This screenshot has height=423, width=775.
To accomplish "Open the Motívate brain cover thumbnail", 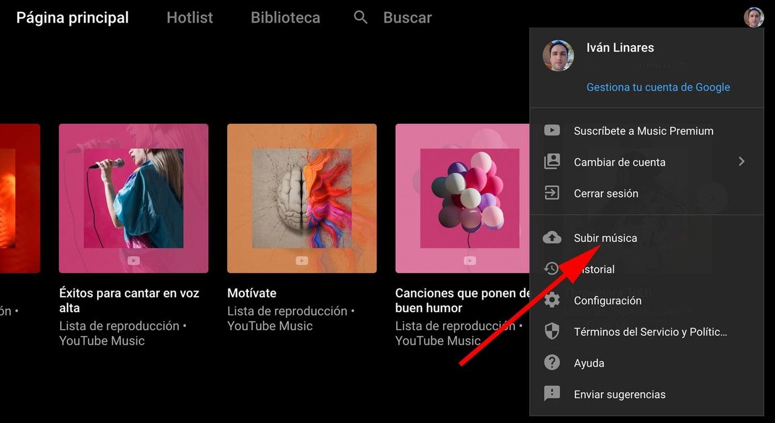I will pos(302,198).
